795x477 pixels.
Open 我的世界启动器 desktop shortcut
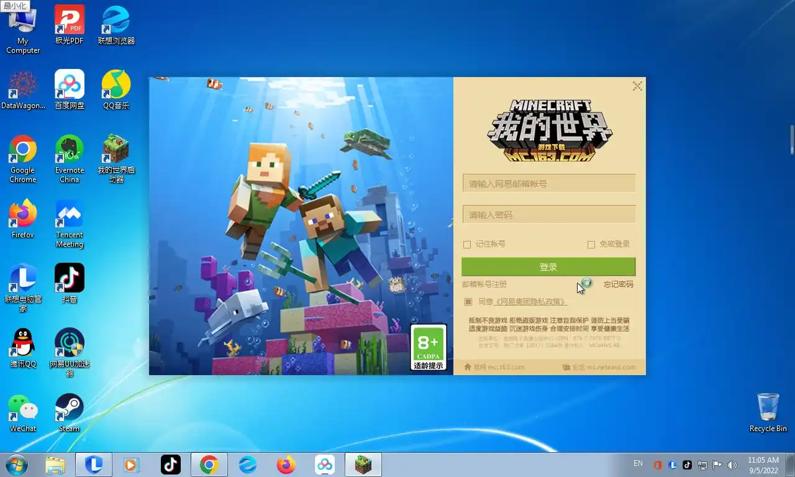tap(116, 159)
